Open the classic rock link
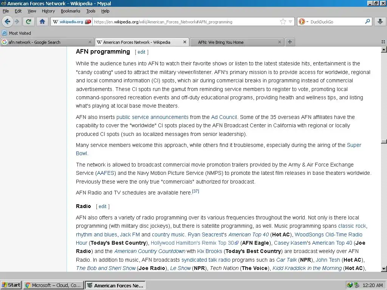387x290 pixels. tap(352, 226)
